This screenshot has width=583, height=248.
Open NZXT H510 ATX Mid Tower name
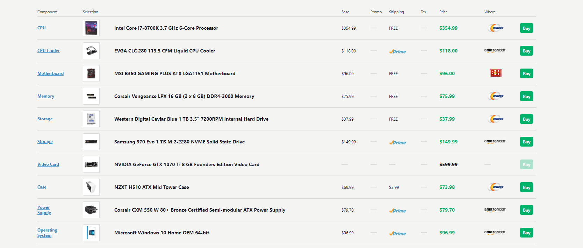click(x=151, y=187)
